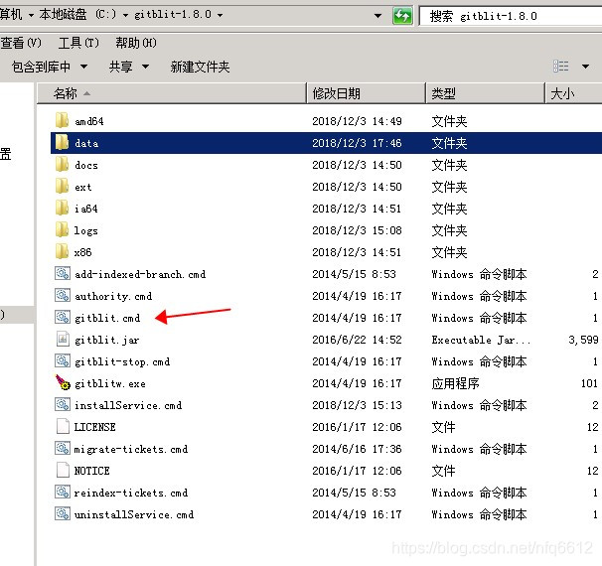Screen dimensions: 602x566
Task: Open the 工具(T) menu
Action: coord(78,43)
